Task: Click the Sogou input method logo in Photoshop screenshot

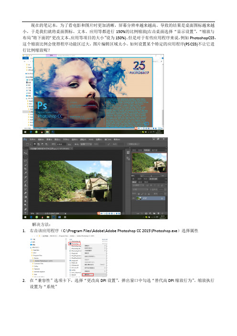Action: click(98, 213)
